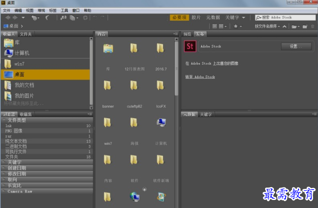The image size is (318, 208).
Task: Switch to the 关键字 tab beside 元数据
Action: click(x=206, y=114)
